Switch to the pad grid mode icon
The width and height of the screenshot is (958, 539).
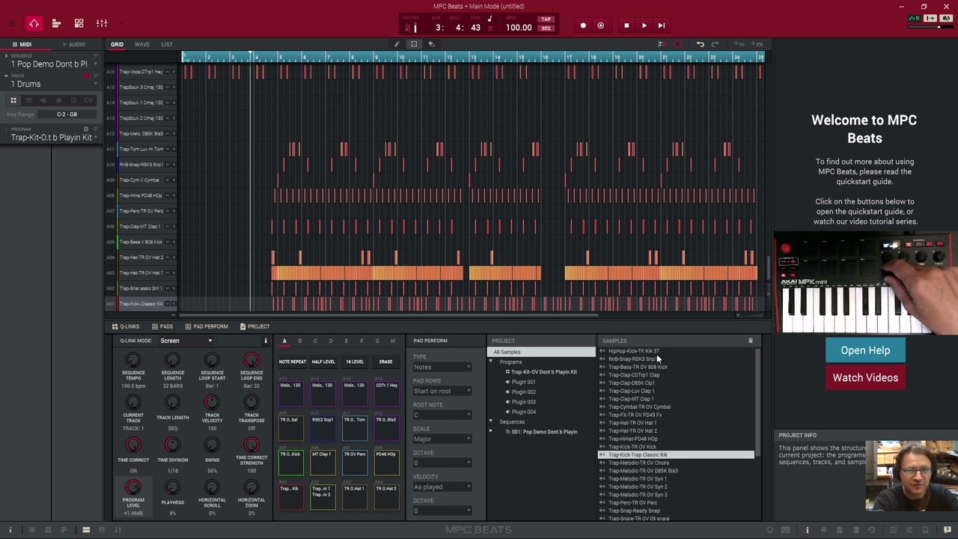click(79, 24)
